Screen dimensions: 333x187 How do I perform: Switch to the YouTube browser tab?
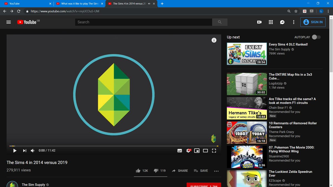point(27,4)
